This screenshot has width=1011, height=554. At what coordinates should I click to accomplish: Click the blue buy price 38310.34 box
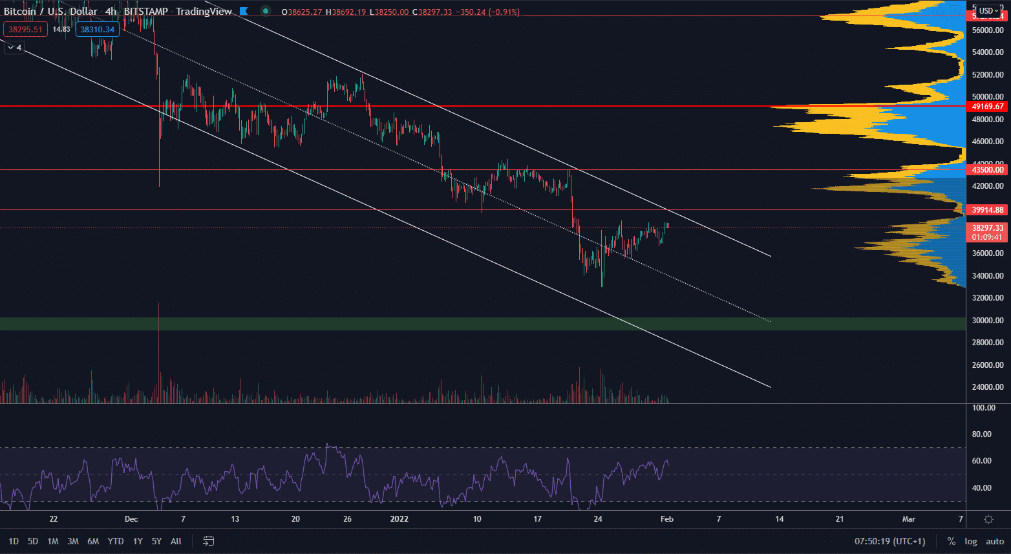click(x=97, y=29)
